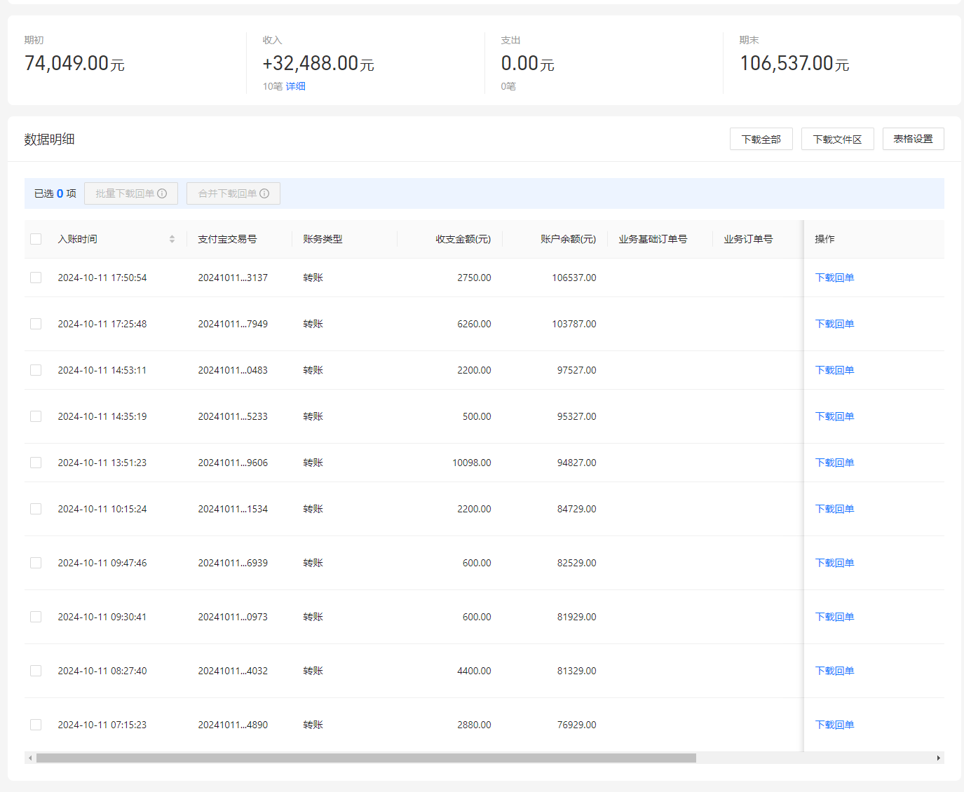Open the 下载文件区 button

(838, 139)
